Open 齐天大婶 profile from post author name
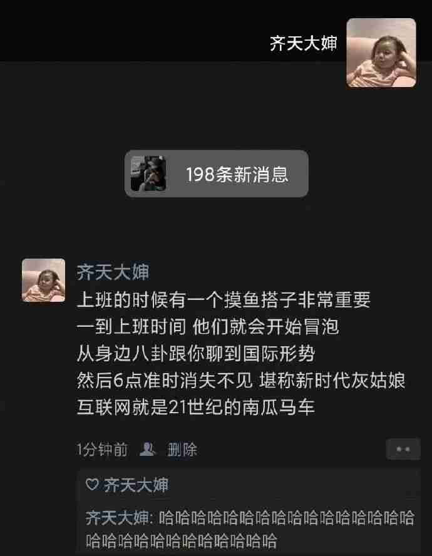The image size is (432, 556). (x=113, y=272)
